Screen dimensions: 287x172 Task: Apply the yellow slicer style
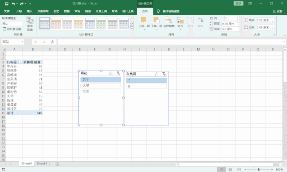click(x=78, y=23)
